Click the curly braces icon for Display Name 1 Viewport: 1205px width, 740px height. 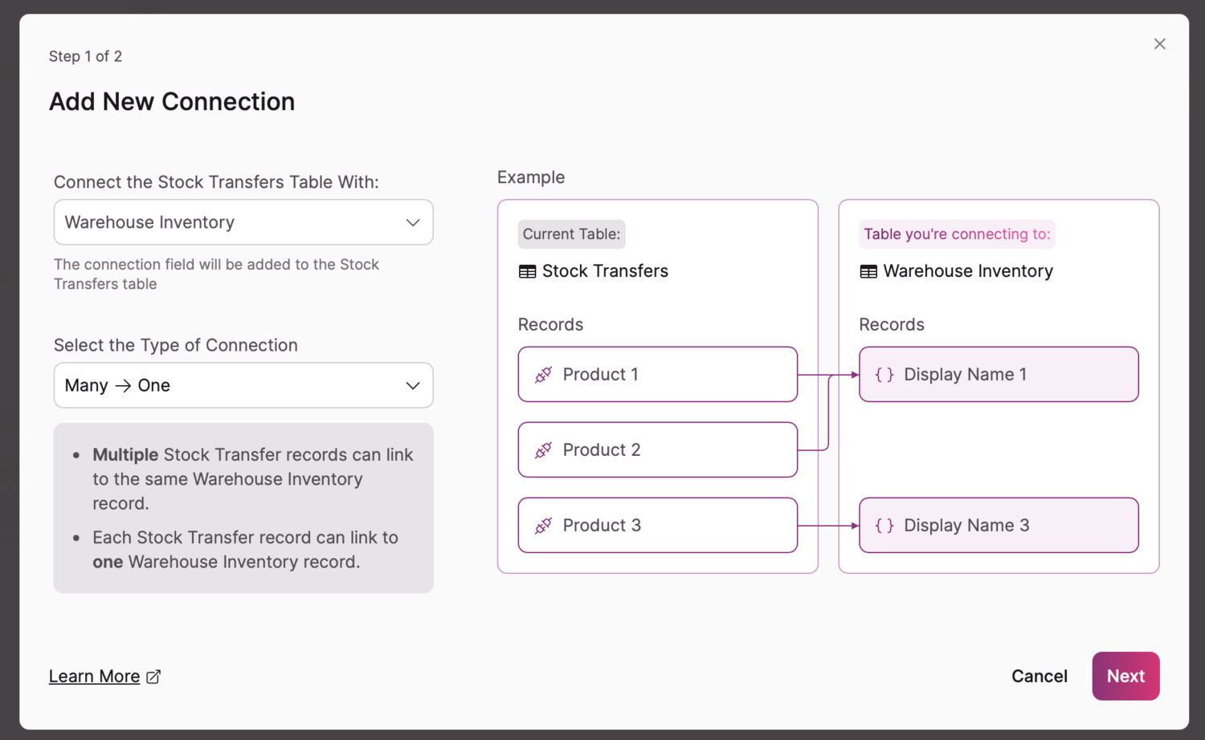884,375
